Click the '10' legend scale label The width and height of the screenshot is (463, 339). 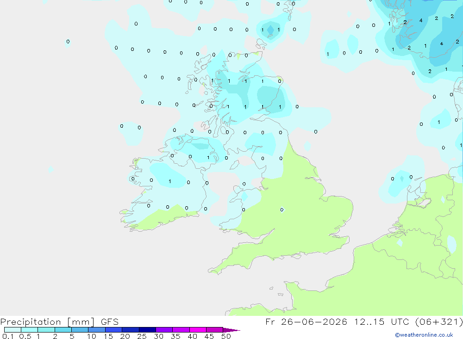(92, 336)
